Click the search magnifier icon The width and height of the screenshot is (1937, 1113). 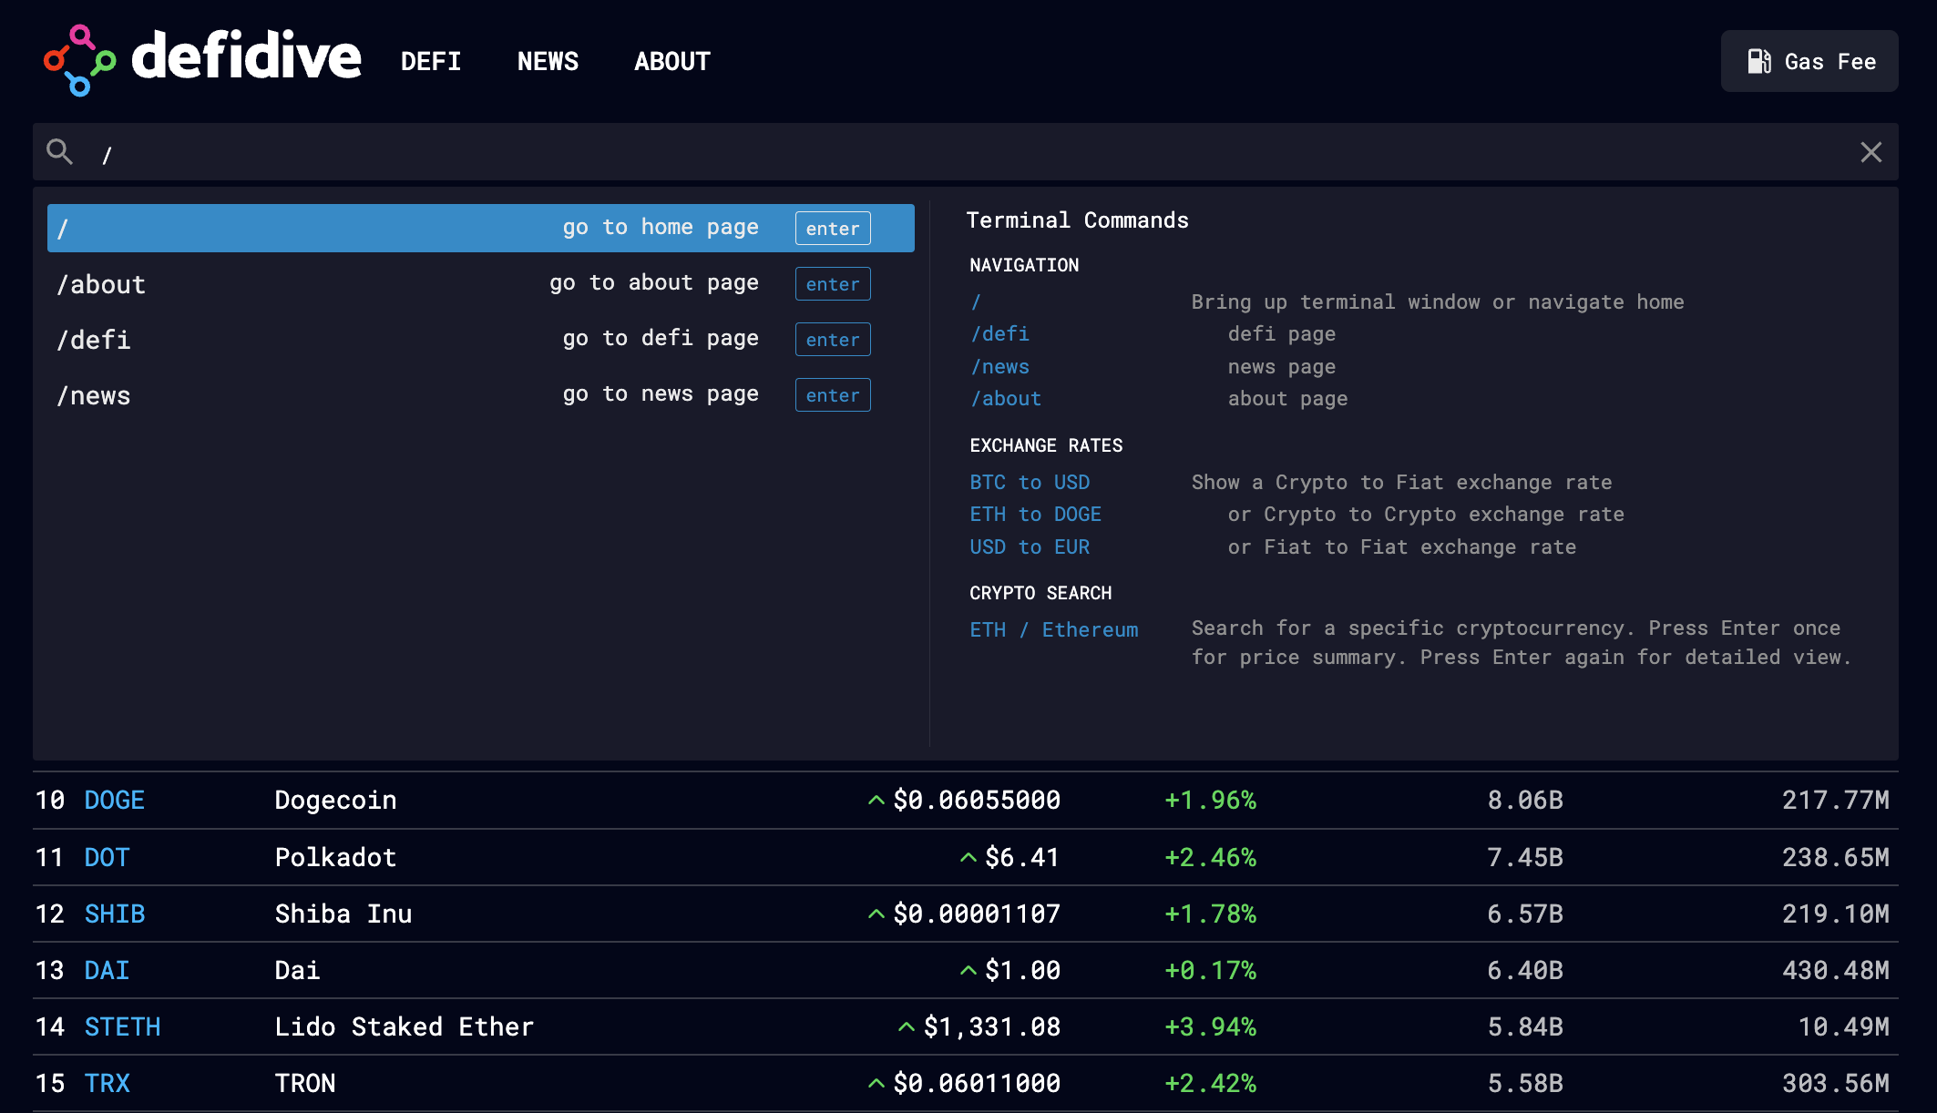pyautogui.click(x=60, y=151)
